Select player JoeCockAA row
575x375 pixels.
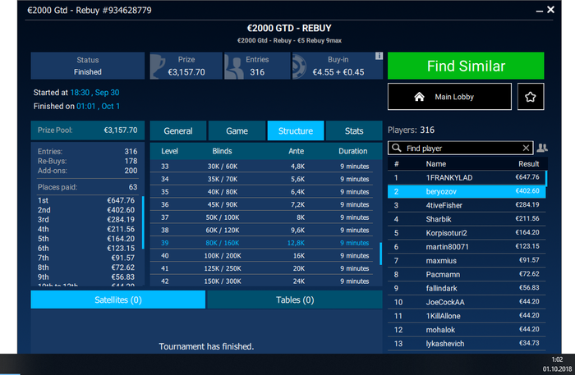(x=467, y=302)
